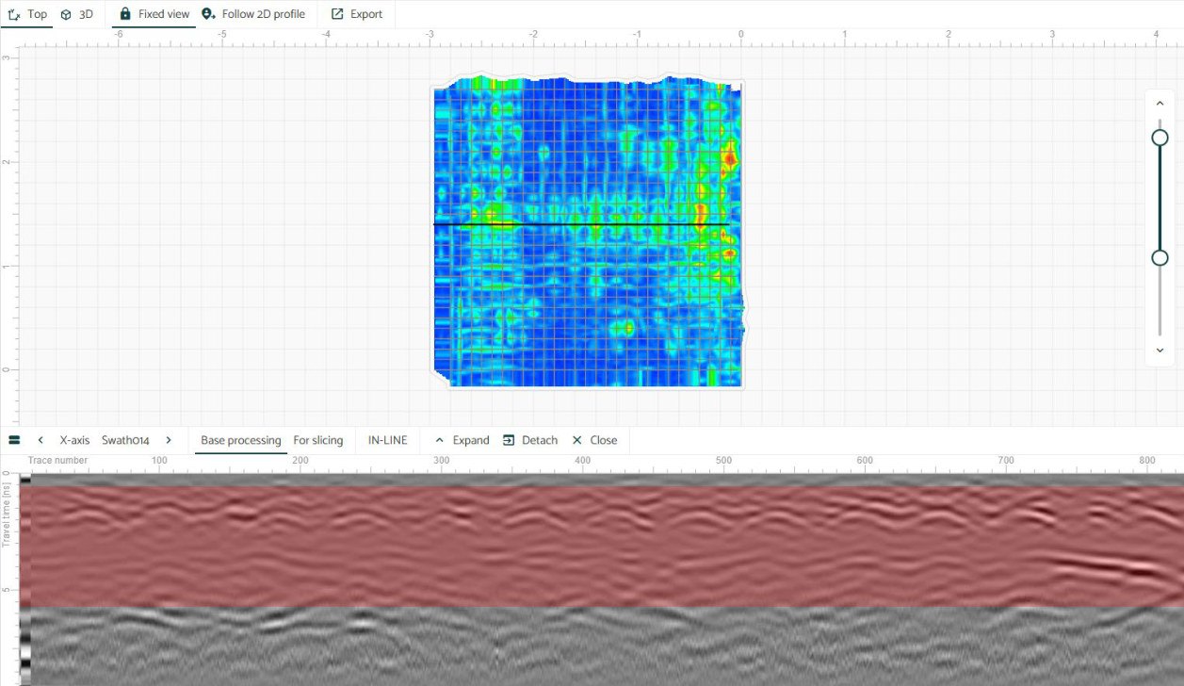Click the panel layout icon left of X-axis
Screen dimensions: 1184x686
coord(14,440)
